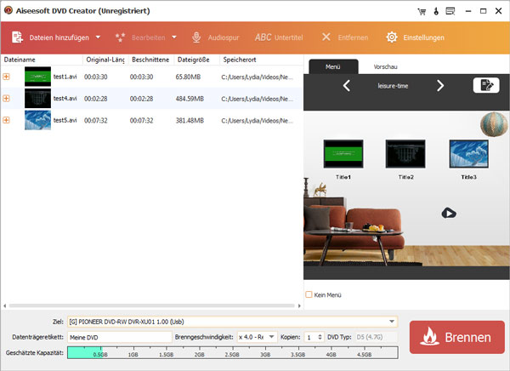Viewport: 510px width, 371px height.
Task: Click the Bearbeiten magic stars icon
Action: 120,37
